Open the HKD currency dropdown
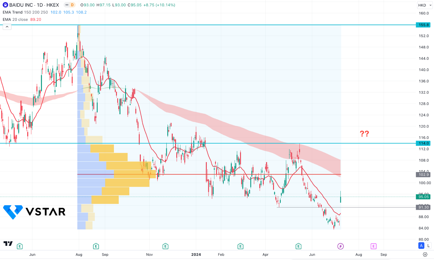This screenshot has width=434, height=260. pos(425,5)
